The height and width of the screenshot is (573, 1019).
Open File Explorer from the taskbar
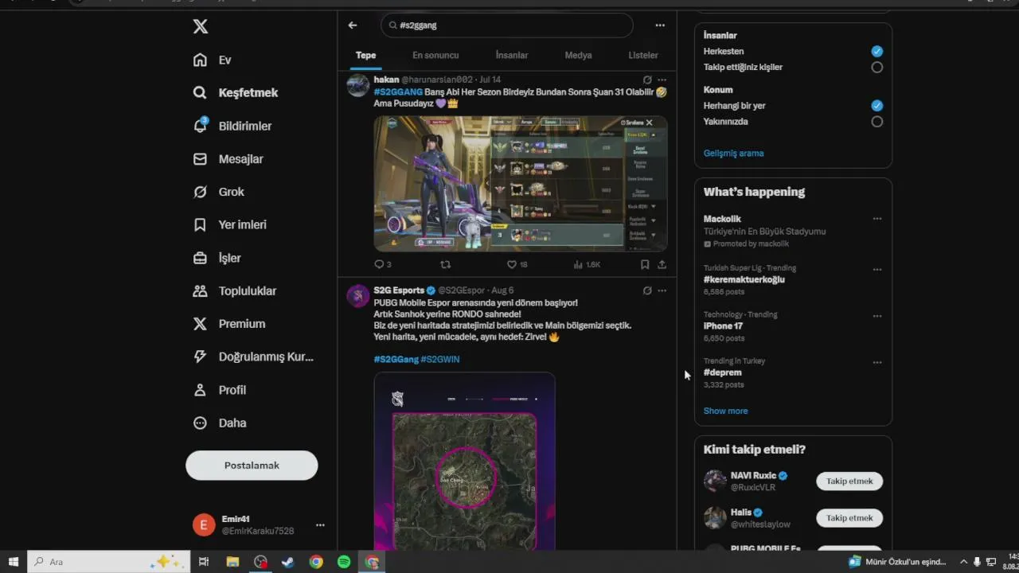[232, 562]
